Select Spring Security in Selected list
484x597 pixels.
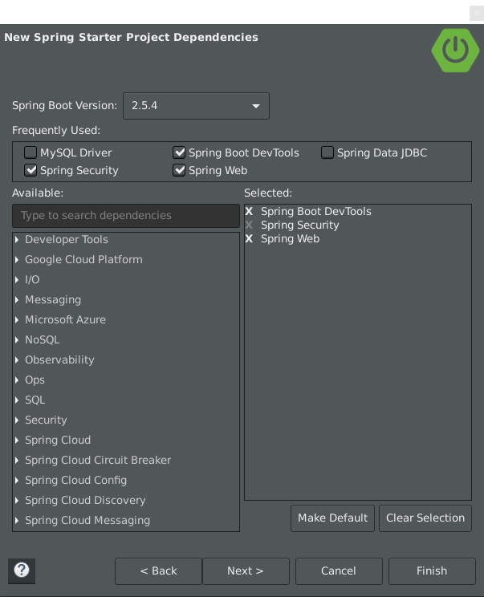pyautogui.click(x=299, y=225)
